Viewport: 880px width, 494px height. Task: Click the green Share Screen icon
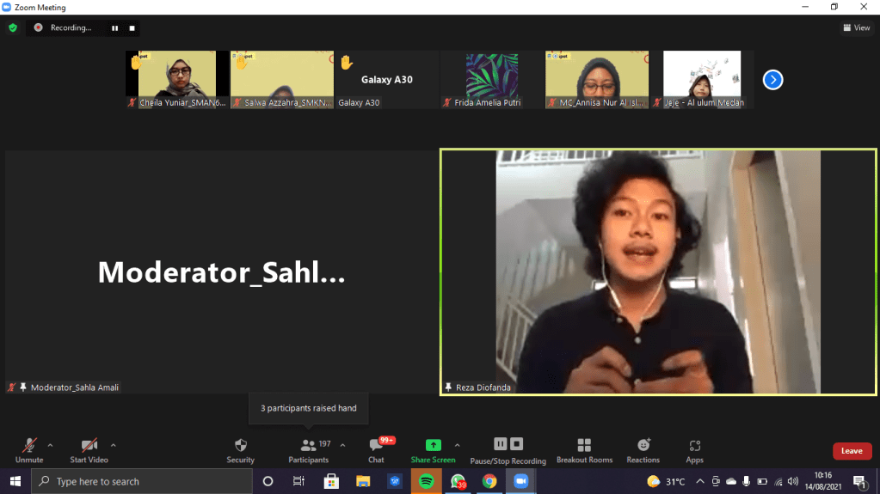pos(434,445)
